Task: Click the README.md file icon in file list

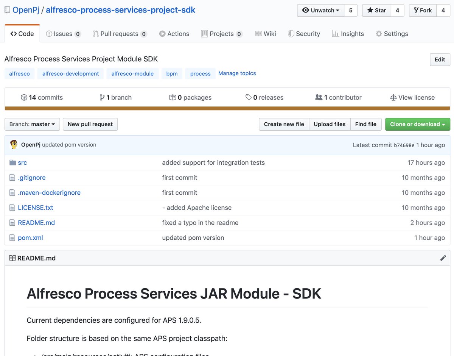Action: click(x=12, y=223)
